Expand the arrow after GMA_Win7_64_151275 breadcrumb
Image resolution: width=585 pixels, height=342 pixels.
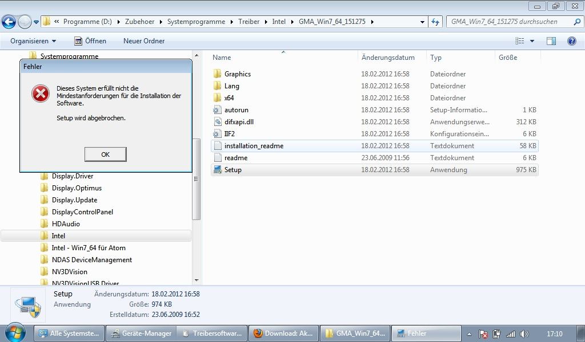pyautogui.click(x=372, y=22)
